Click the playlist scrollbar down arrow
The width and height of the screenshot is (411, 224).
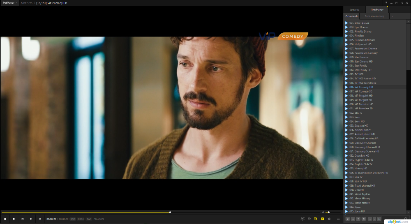tap(409, 212)
